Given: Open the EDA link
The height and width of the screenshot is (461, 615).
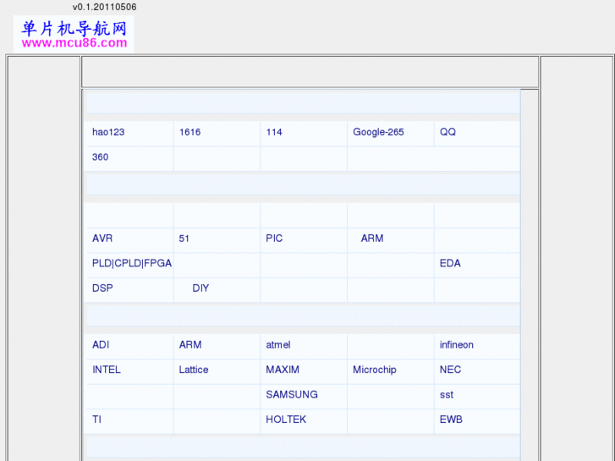Looking at the screenshot, I should pos(450,263).
